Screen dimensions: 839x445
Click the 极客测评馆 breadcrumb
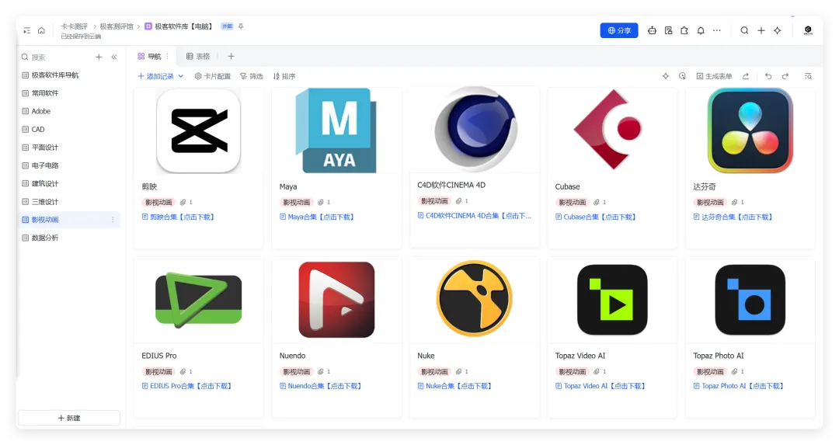pyautogui.click(x=117, y=26)
